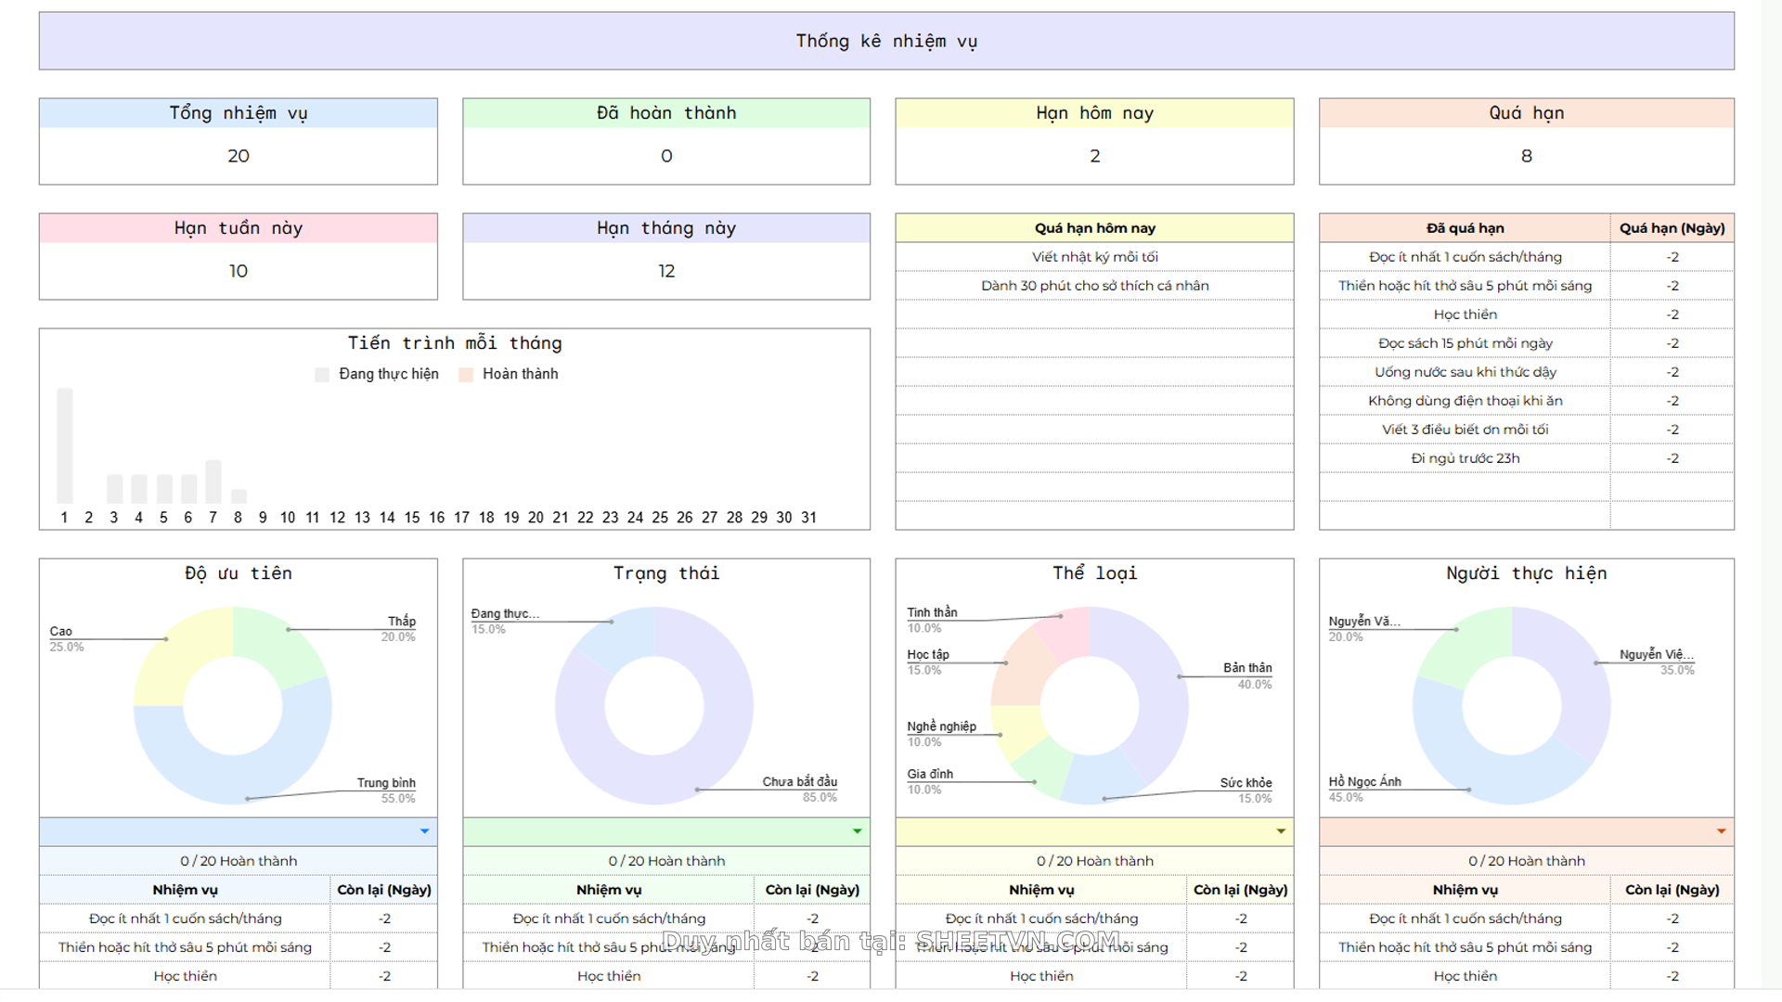Click the Hạn tuần này value 10
Screen dimensions: 1782x1002
click(x=239, y=271)
